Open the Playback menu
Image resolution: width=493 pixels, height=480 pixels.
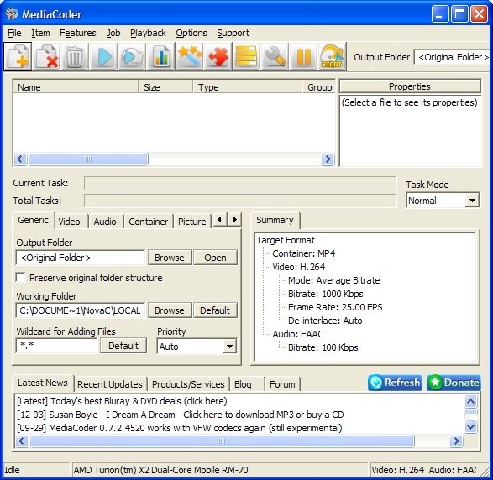148,33
